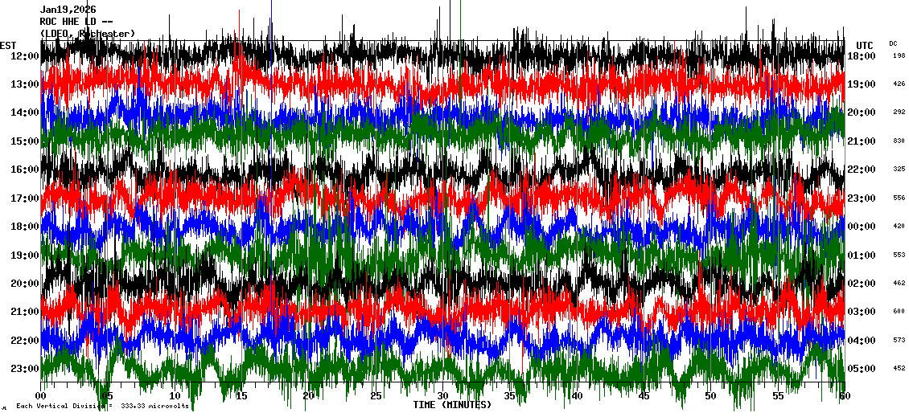Click the DC column header

click(x=893, y=43)
